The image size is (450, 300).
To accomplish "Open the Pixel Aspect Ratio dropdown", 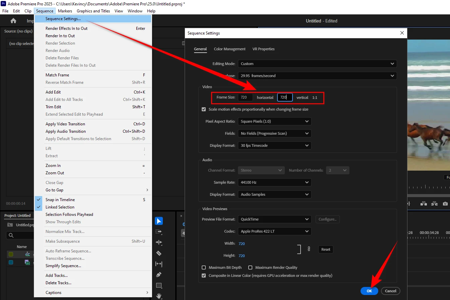I will click(x=274, y=121).
